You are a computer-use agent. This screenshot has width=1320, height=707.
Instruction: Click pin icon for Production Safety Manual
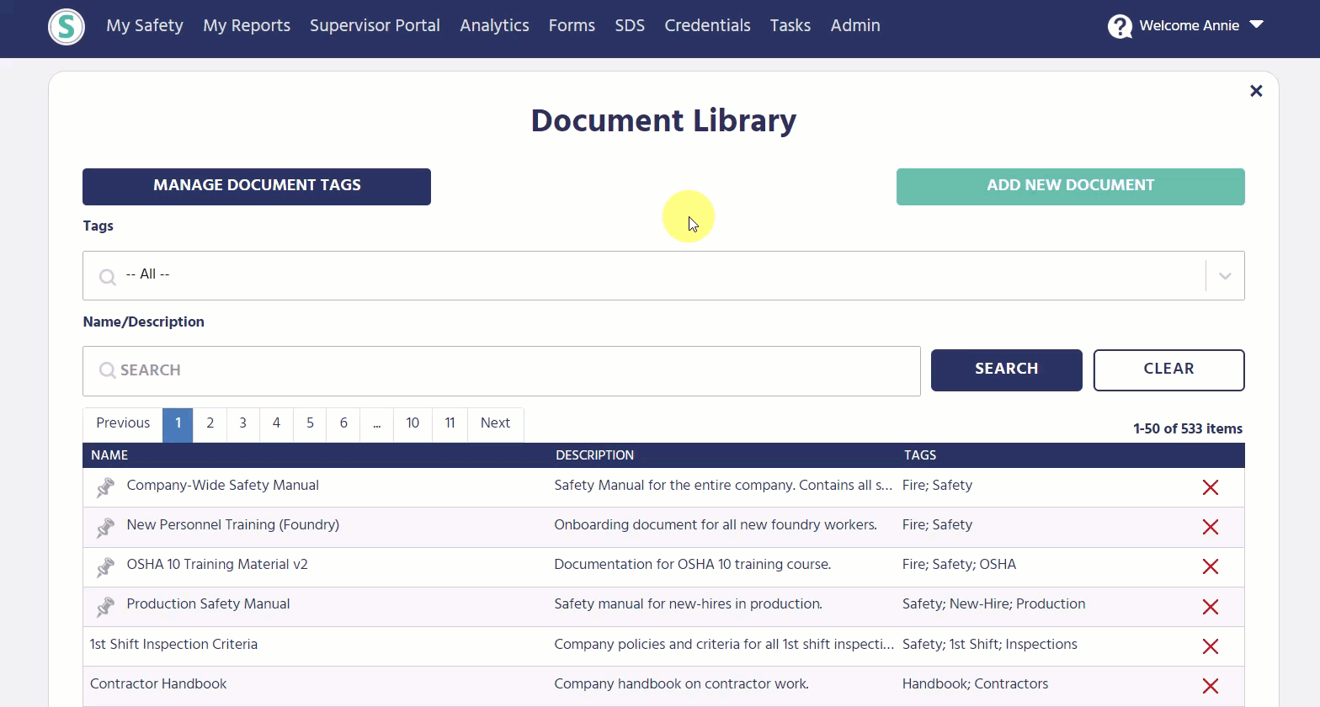tap(105, 606)
